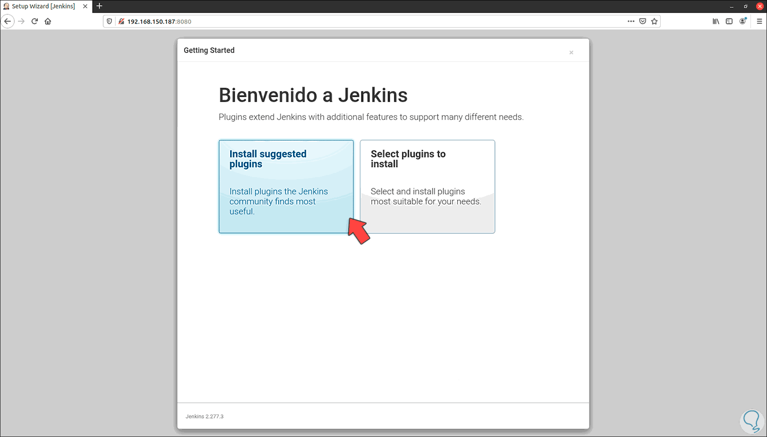This screenshot has height=437, width=767.
Task: Click the Jenkins 2.277.3 version text
Action: click(205, 417)
